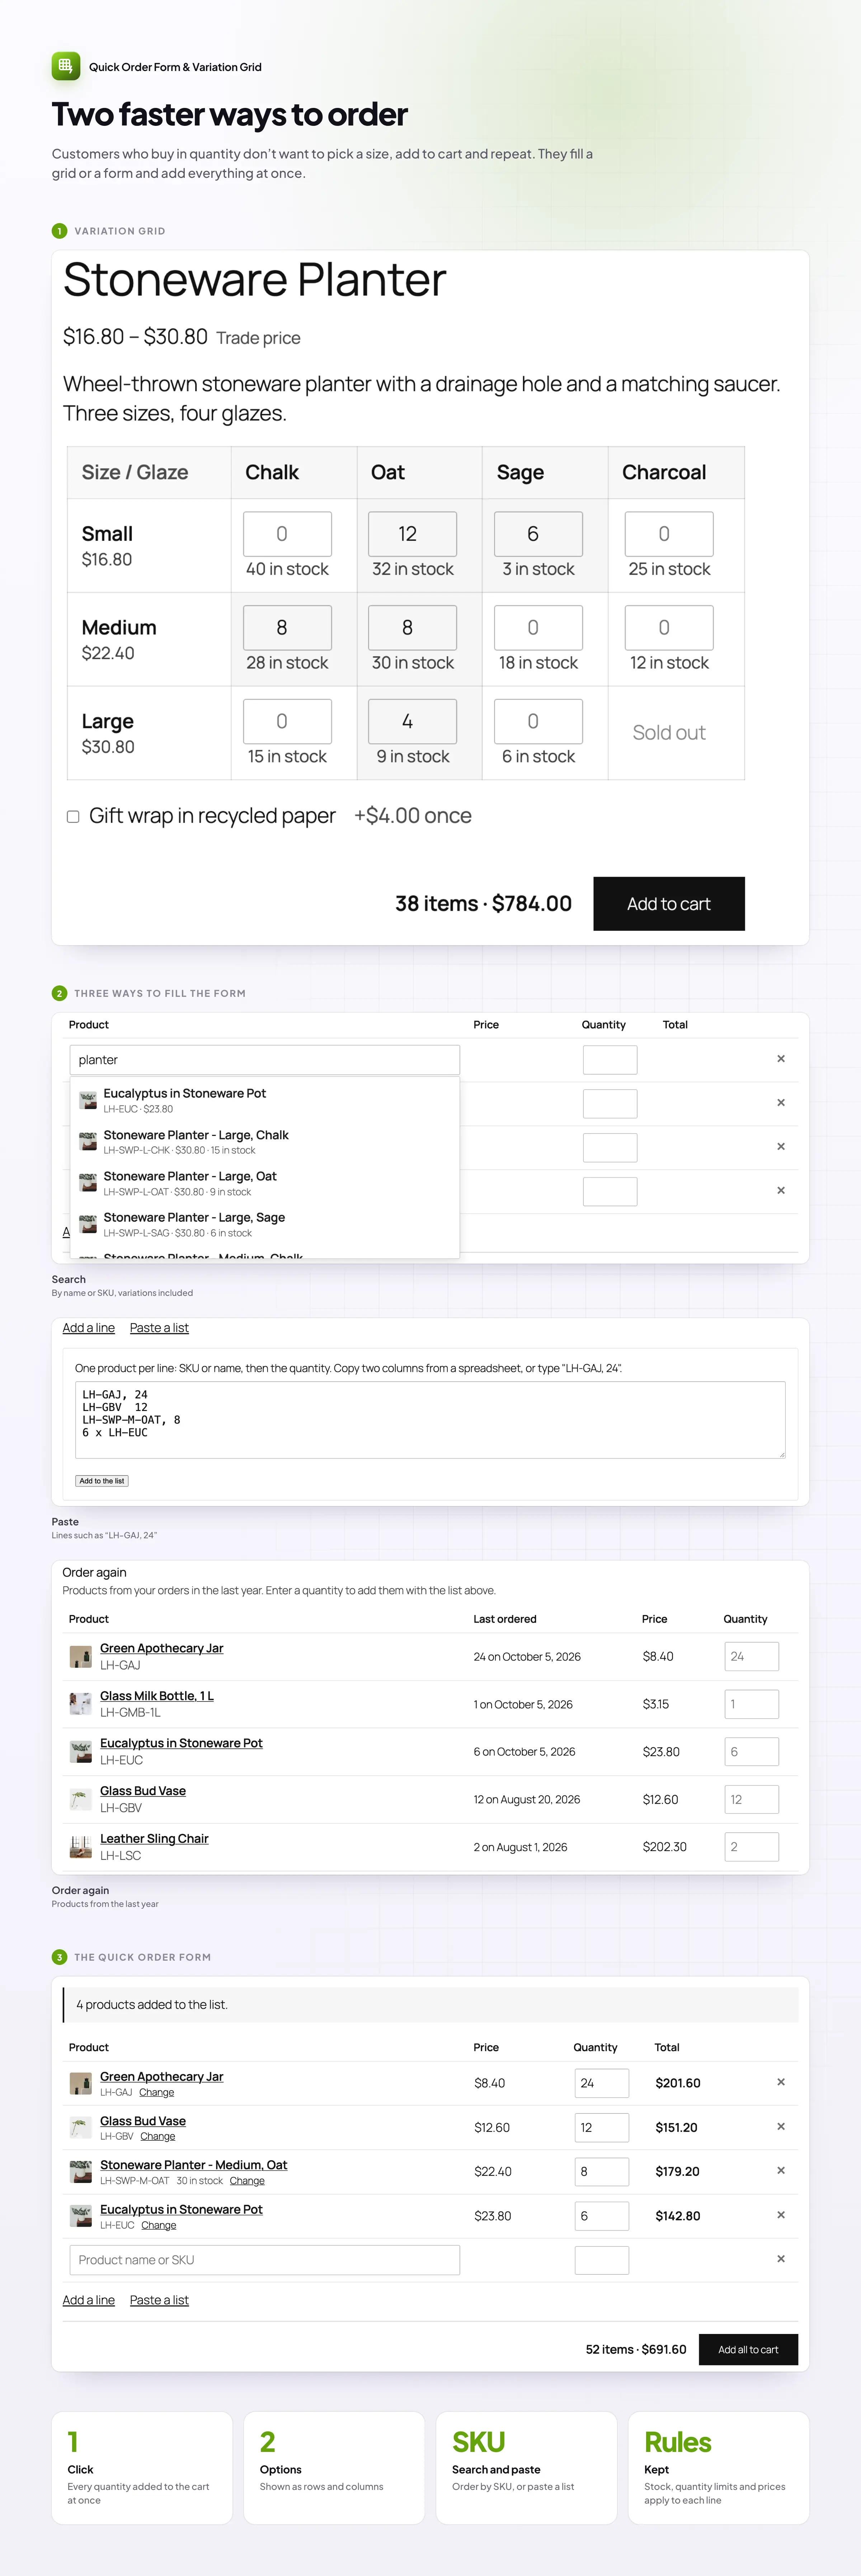Edit the Small Sage quantity of 6

pyautogui.click(x=539, y=534)
